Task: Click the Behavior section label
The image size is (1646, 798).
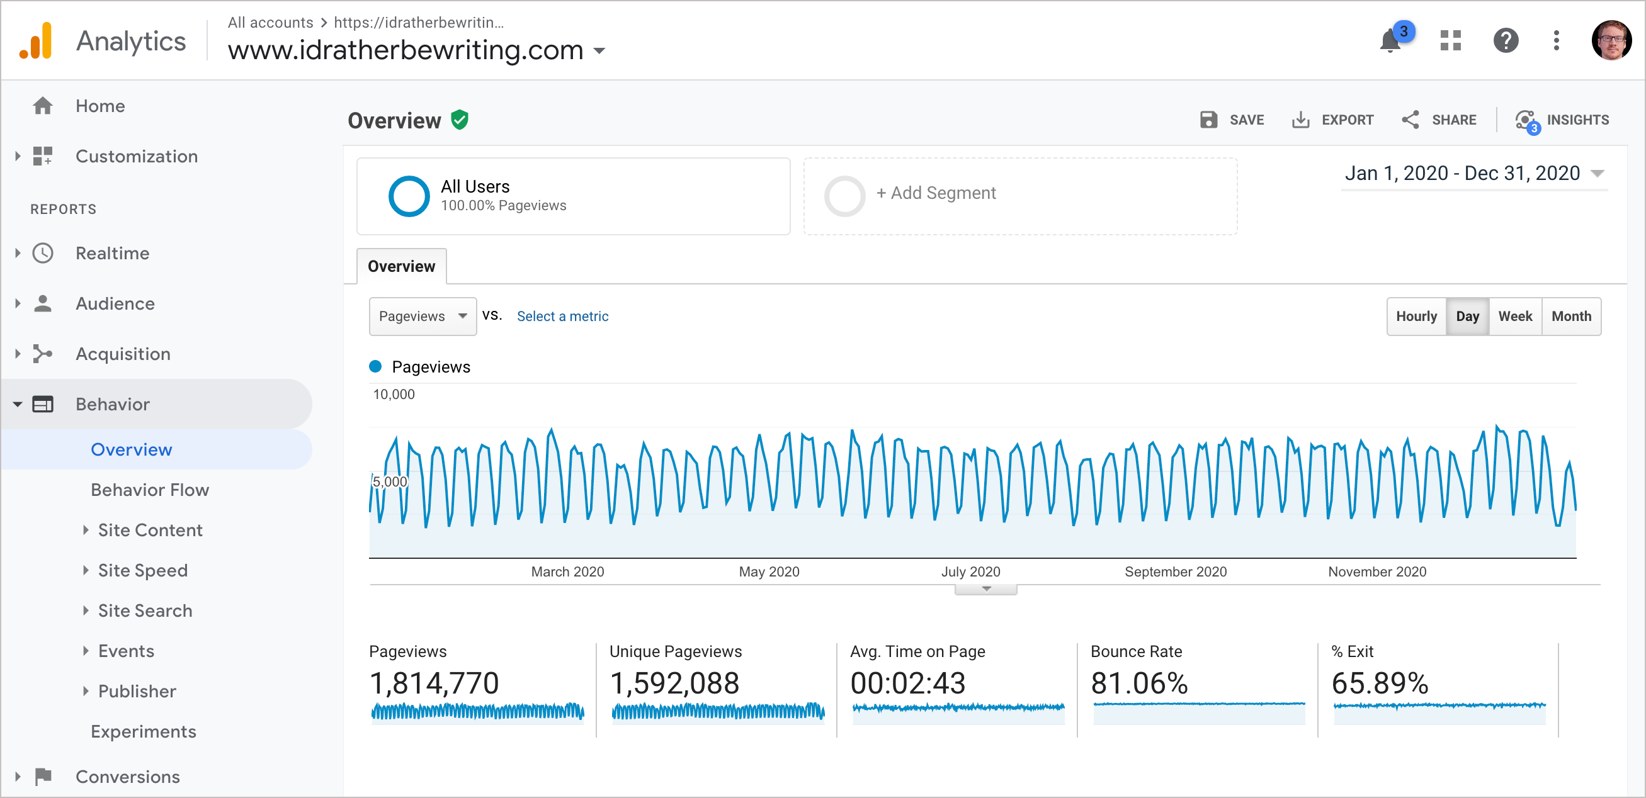Action: pos(113,404)
